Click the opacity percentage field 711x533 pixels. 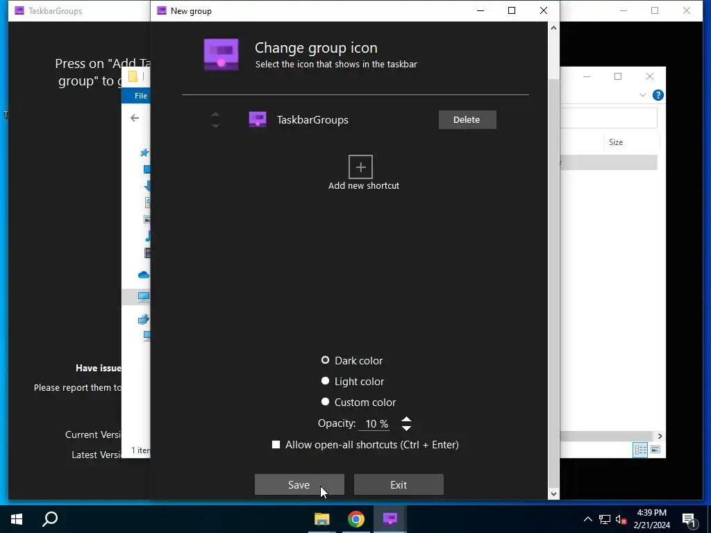coord(375,424)
